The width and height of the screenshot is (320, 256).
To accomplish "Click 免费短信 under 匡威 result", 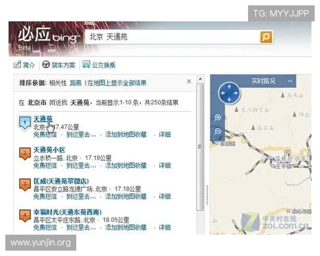I will tap(45, 197).
